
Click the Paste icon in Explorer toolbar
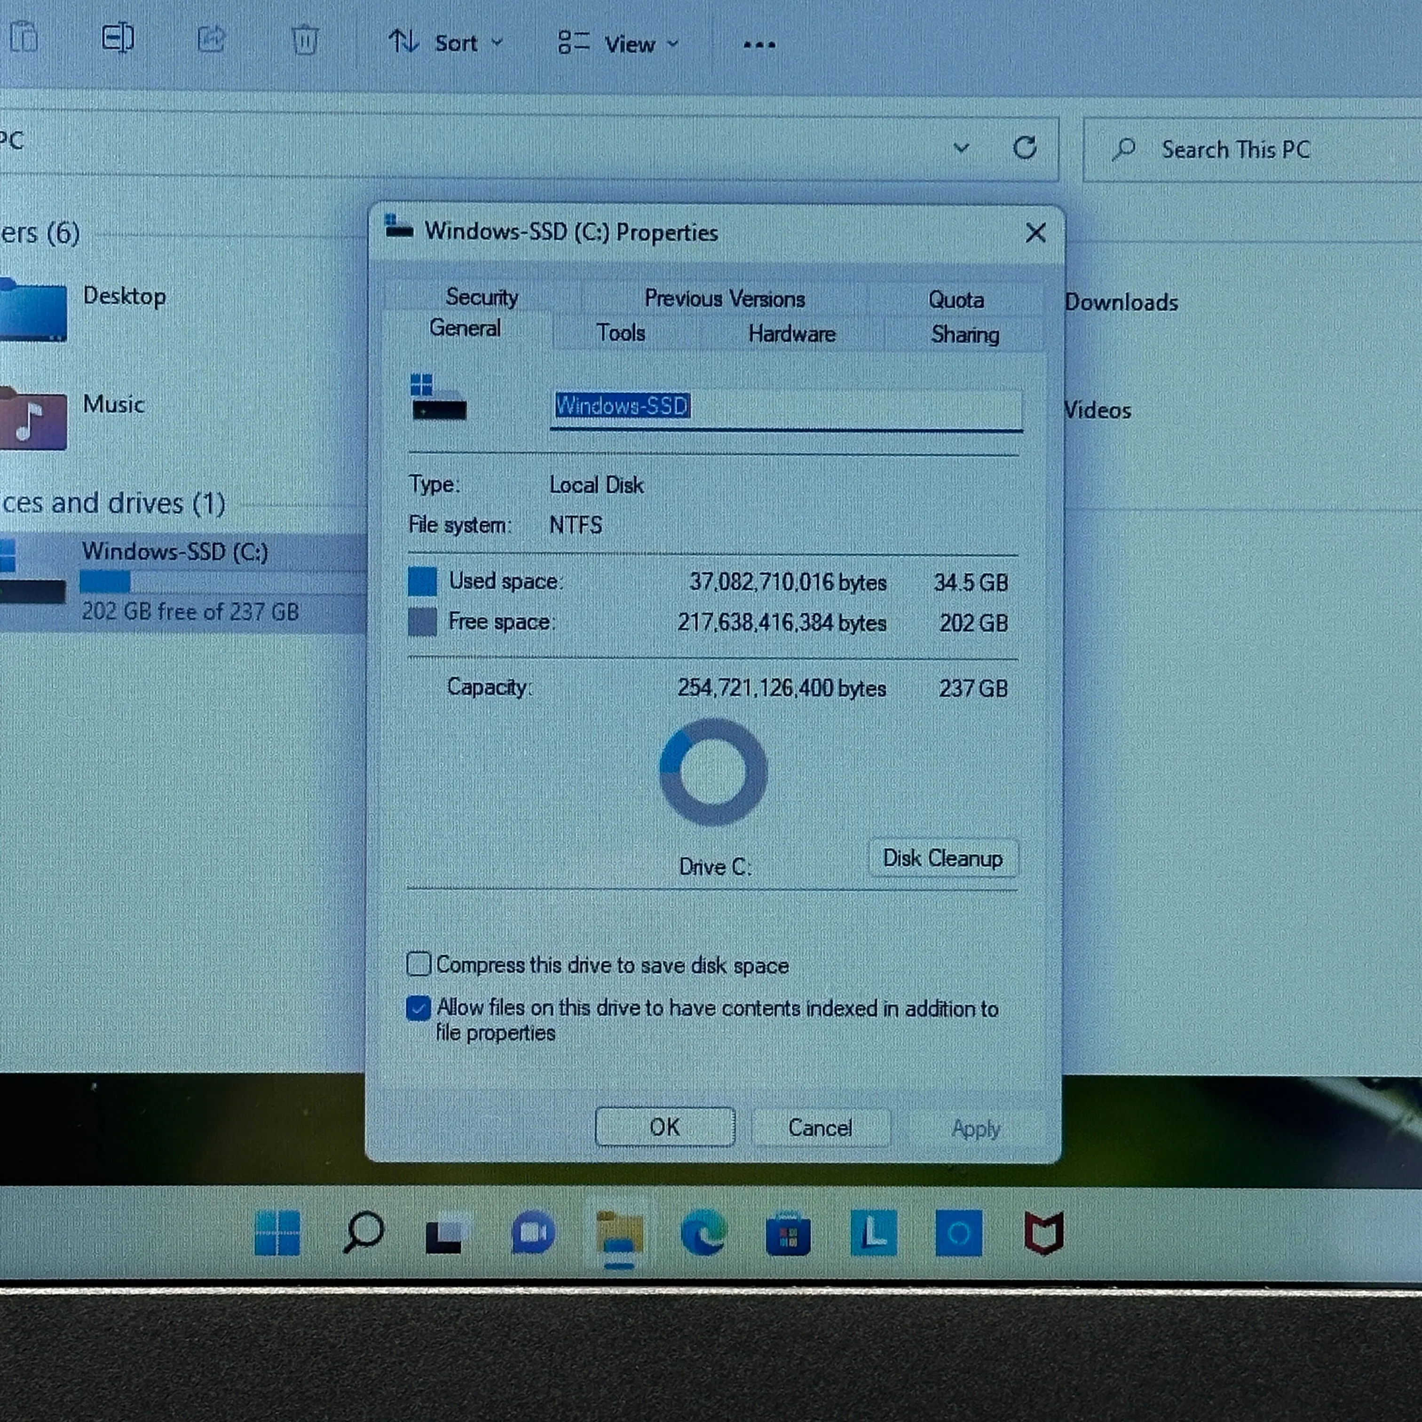tap(24, 37)
